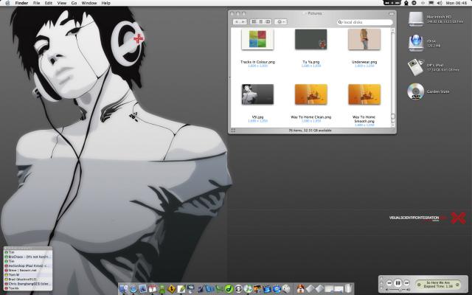Open the iPod device icon on desktop
472x295 pixels.
click(415, 67)
